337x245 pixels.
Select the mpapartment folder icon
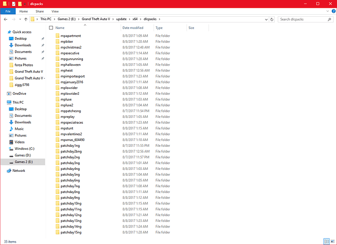pos(57,36)
